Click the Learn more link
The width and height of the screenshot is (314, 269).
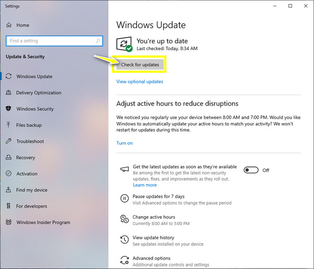145,185
